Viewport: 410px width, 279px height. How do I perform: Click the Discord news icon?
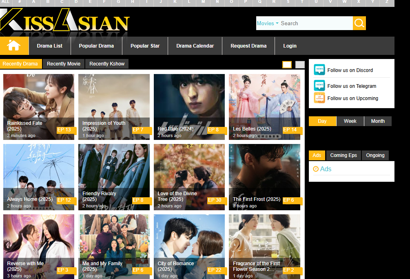click(319, 70)
